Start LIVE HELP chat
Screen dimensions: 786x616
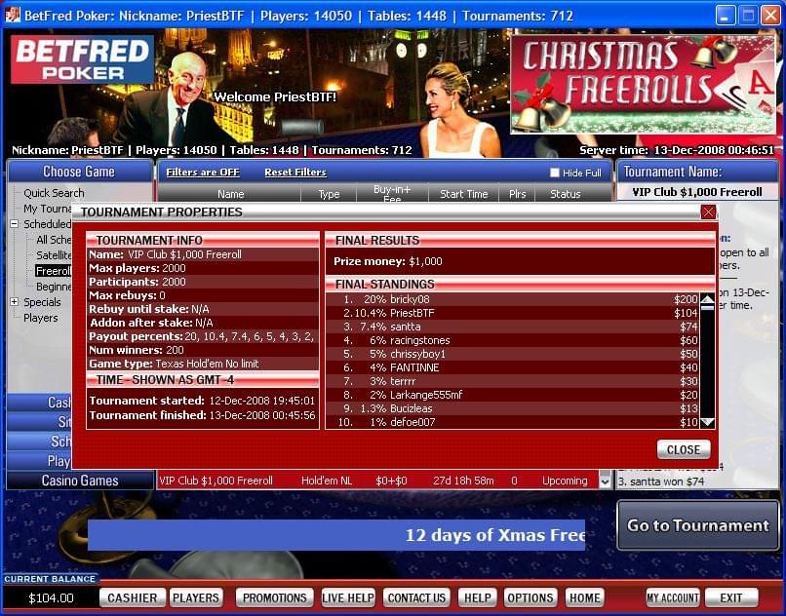coord(348,597)
